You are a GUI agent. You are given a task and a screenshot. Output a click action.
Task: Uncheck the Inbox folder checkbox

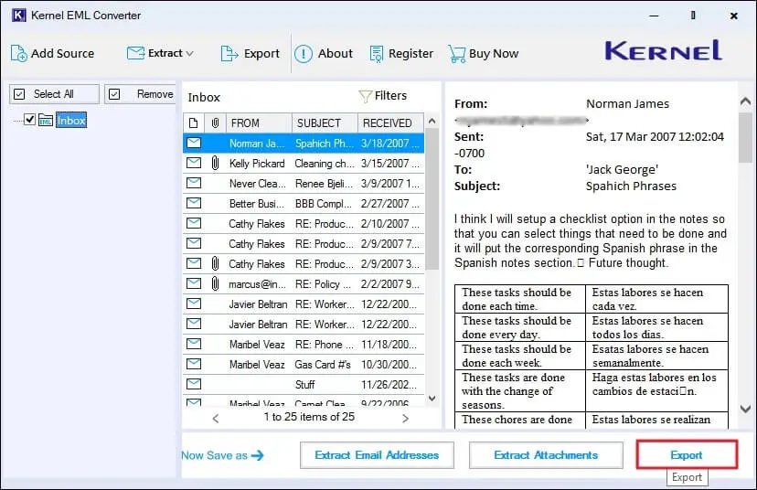[29, 119]
